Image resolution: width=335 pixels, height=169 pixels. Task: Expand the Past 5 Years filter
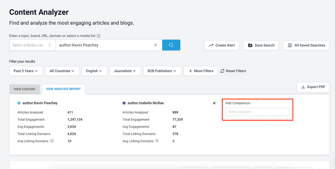pyautogui.click(x=26, y=71)
